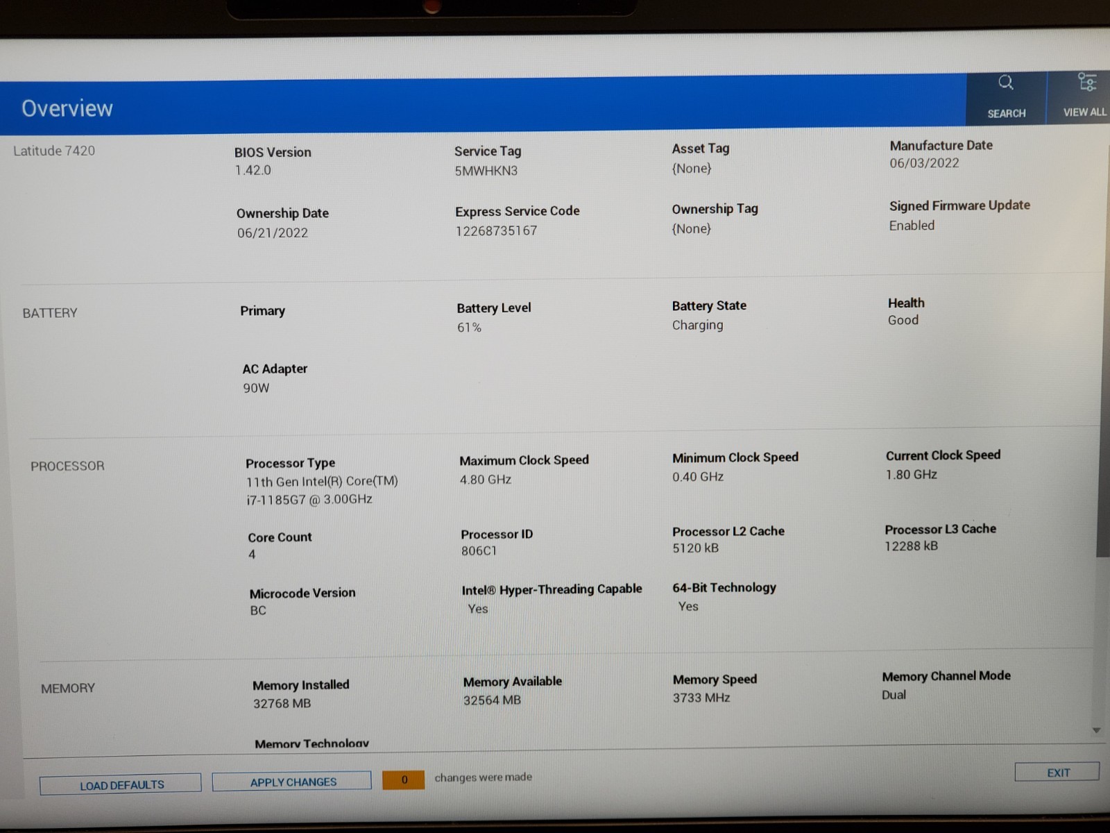Select Ownership Date value 06/21/2022

tap(273, 233)
